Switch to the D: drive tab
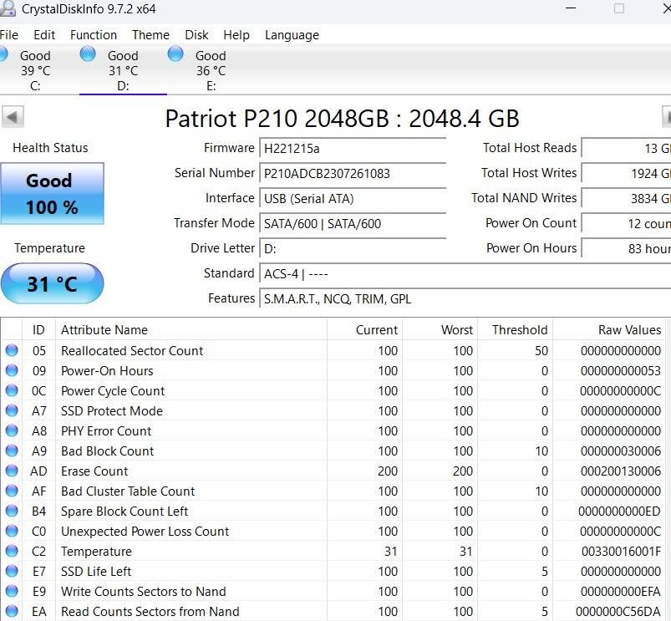671x621 pixels. pyautogui.click(x=122, y=71)
